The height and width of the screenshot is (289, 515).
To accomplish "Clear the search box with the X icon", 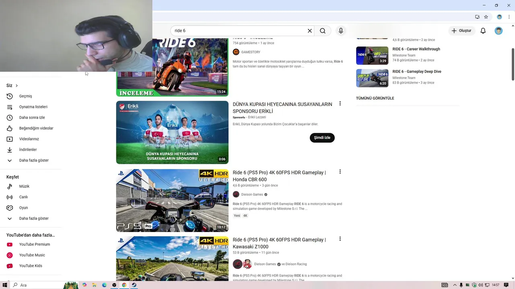I will [310, 31].
